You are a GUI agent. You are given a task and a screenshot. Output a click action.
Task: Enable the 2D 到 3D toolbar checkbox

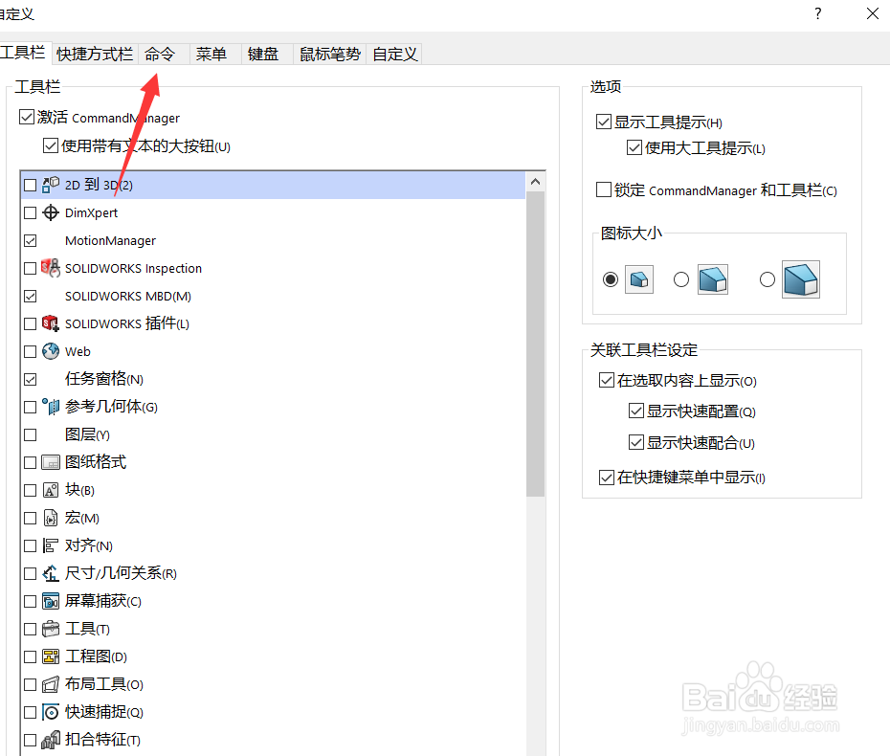[x=30, y=185]
